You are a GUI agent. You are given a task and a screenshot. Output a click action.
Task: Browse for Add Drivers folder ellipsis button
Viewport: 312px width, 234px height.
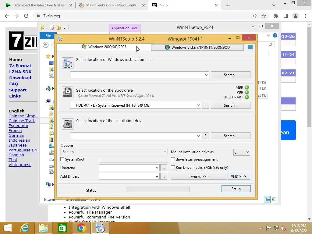click(164, 176)
